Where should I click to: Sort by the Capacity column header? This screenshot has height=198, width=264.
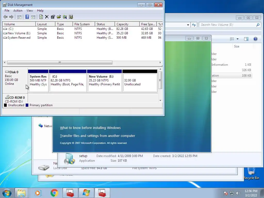(127, 24)
